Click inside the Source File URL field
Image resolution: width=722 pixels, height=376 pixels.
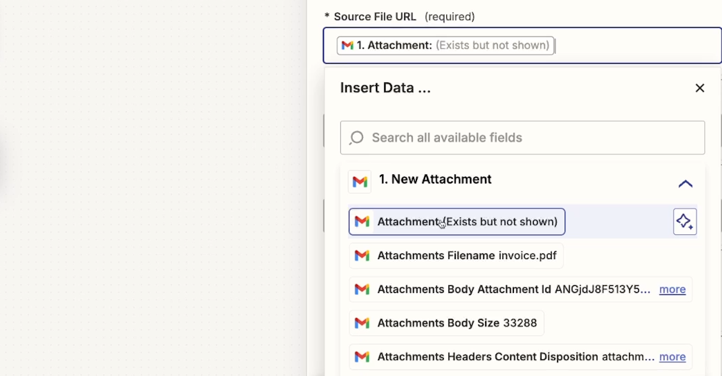coord(523,45)
